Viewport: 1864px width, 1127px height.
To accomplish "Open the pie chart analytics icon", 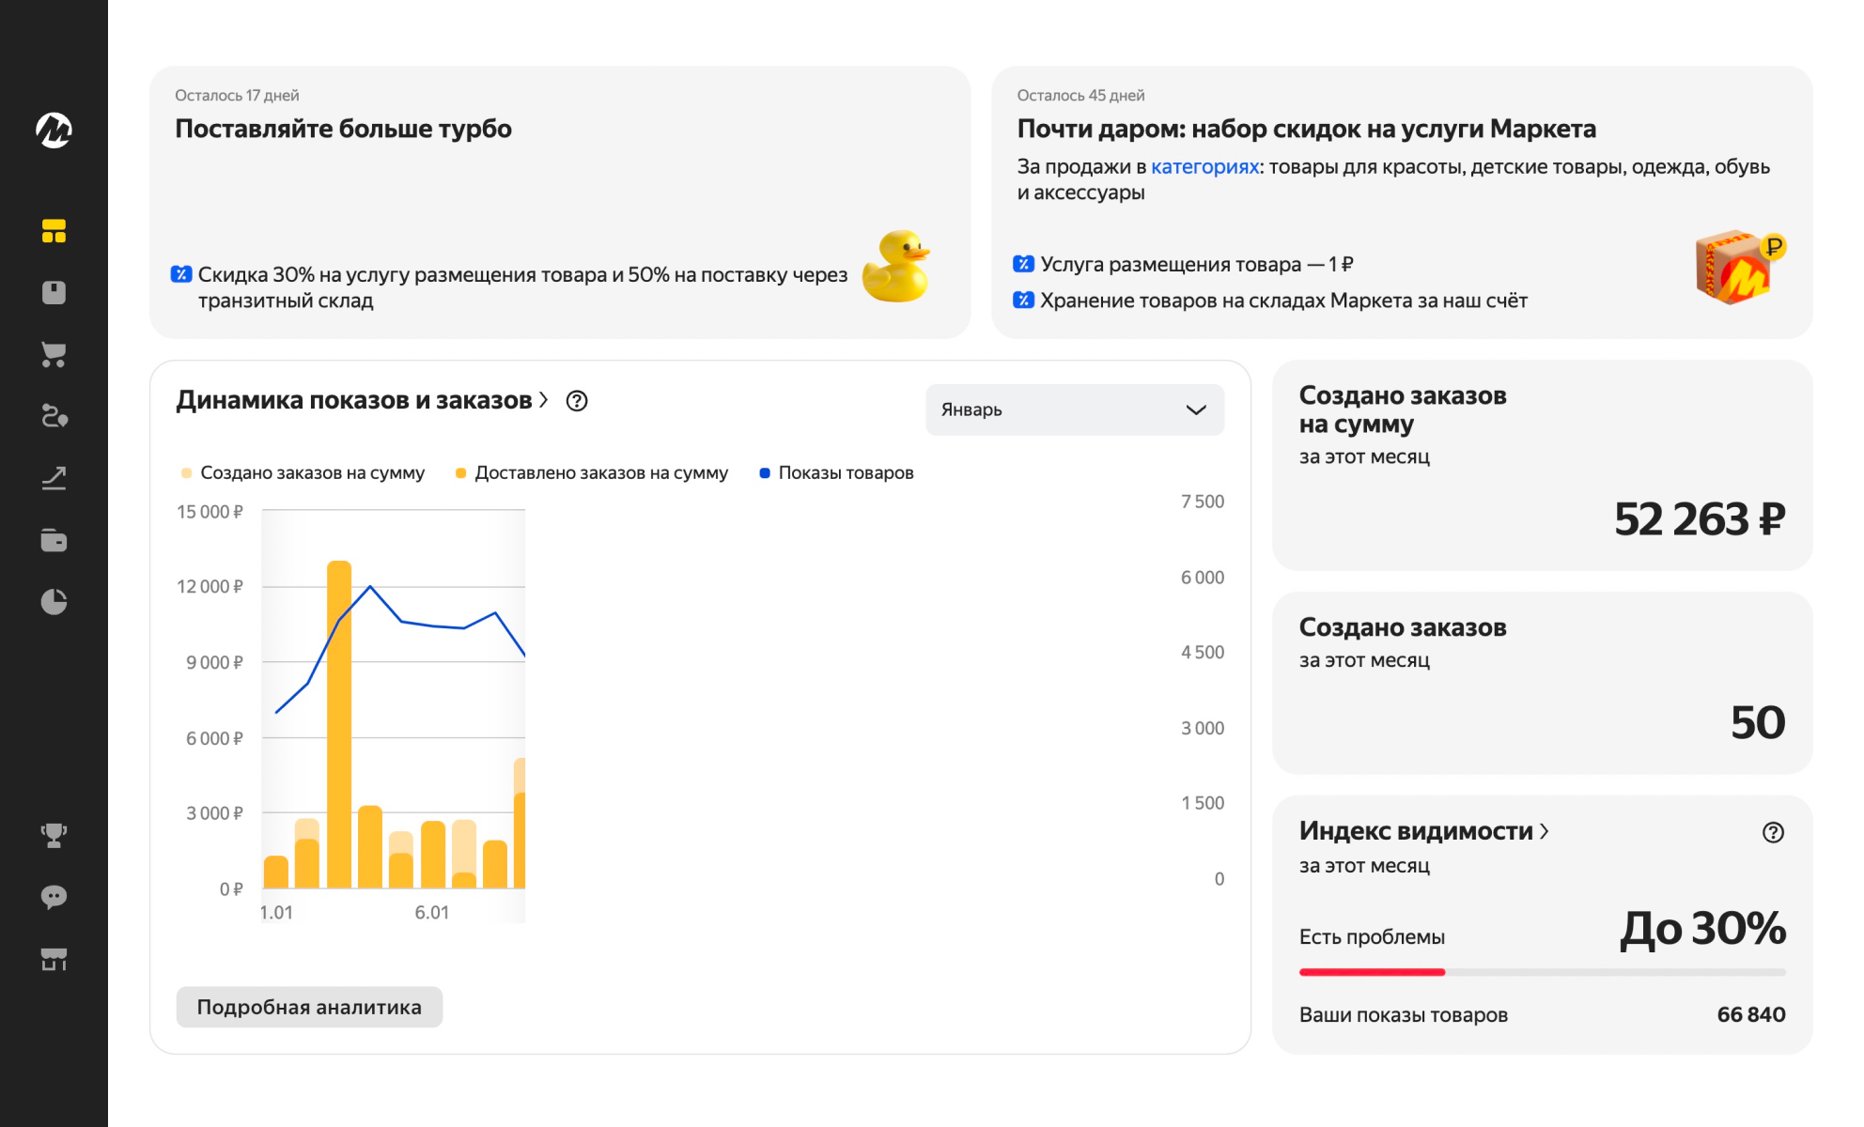I will (x=54, y=601).
